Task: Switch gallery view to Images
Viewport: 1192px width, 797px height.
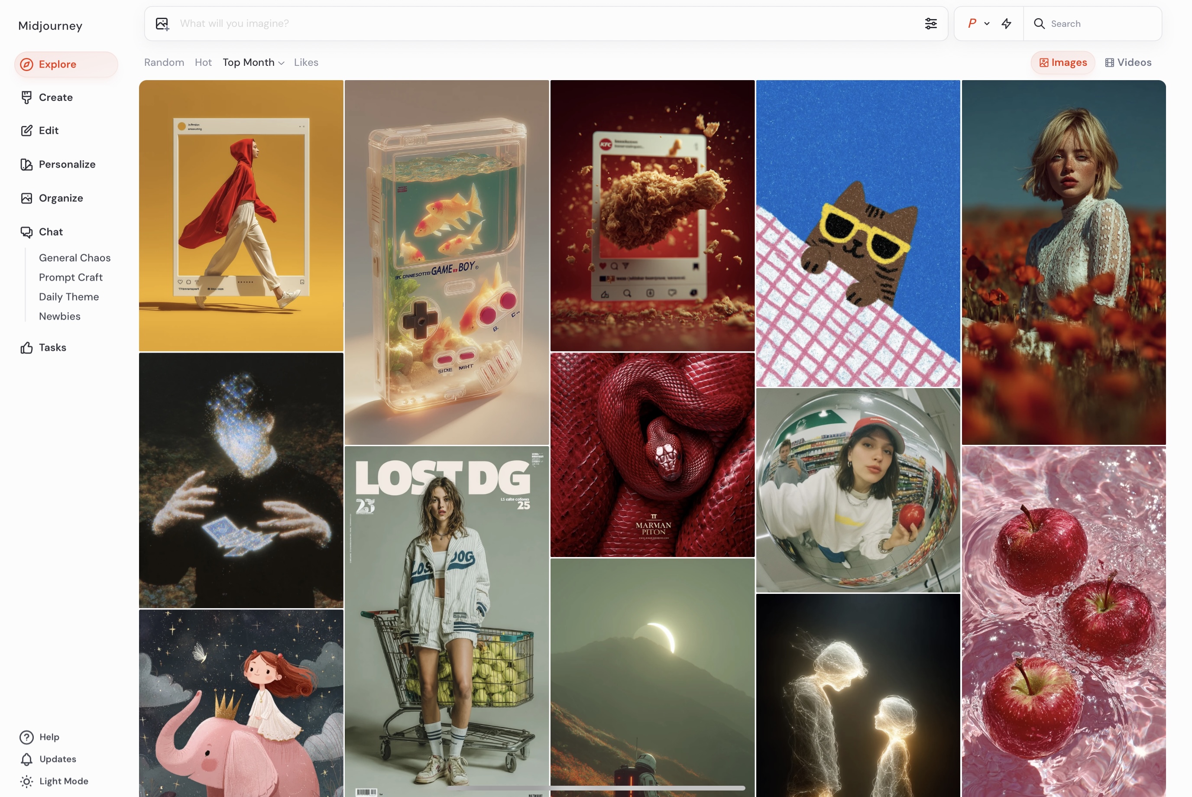Action: pyautogui.click(x=1062, y=62)
